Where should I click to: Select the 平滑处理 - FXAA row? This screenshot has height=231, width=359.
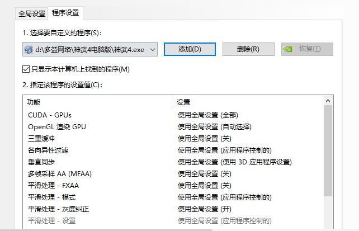[173, 186]
